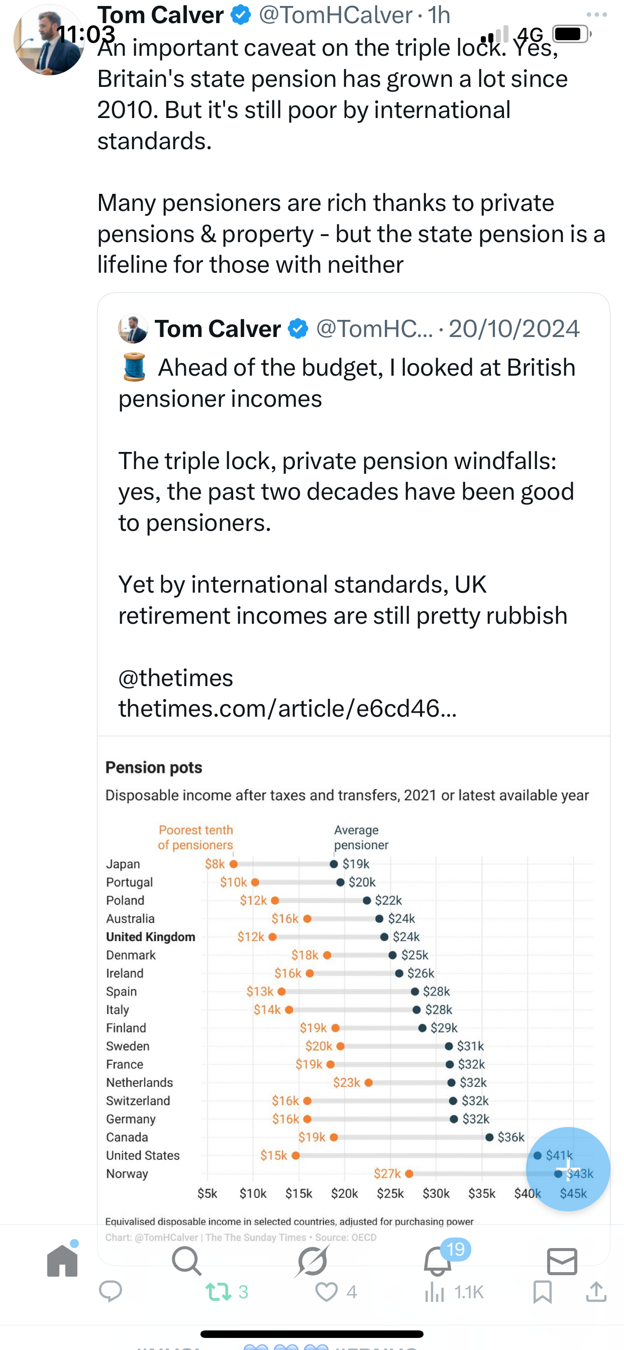Viewport: 624px width, 1350px height.
Task: Open the Grok tab icon
Action: 312,1261
